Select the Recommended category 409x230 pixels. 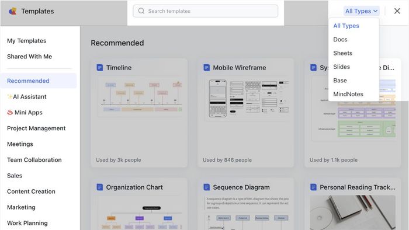tap(39, 81)
